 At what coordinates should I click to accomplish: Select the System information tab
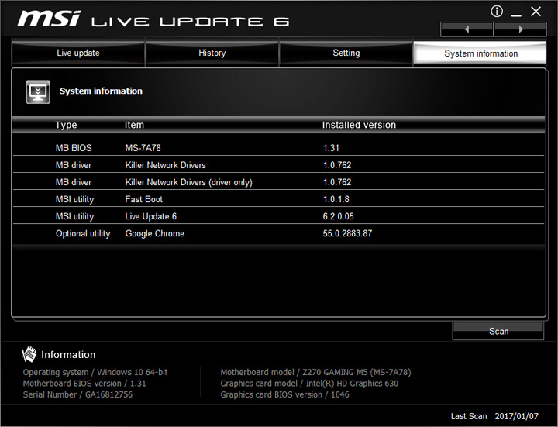point(480,53)
